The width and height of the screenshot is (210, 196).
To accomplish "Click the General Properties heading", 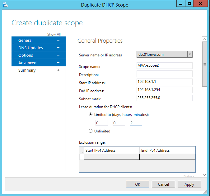I will pos(100,41).
